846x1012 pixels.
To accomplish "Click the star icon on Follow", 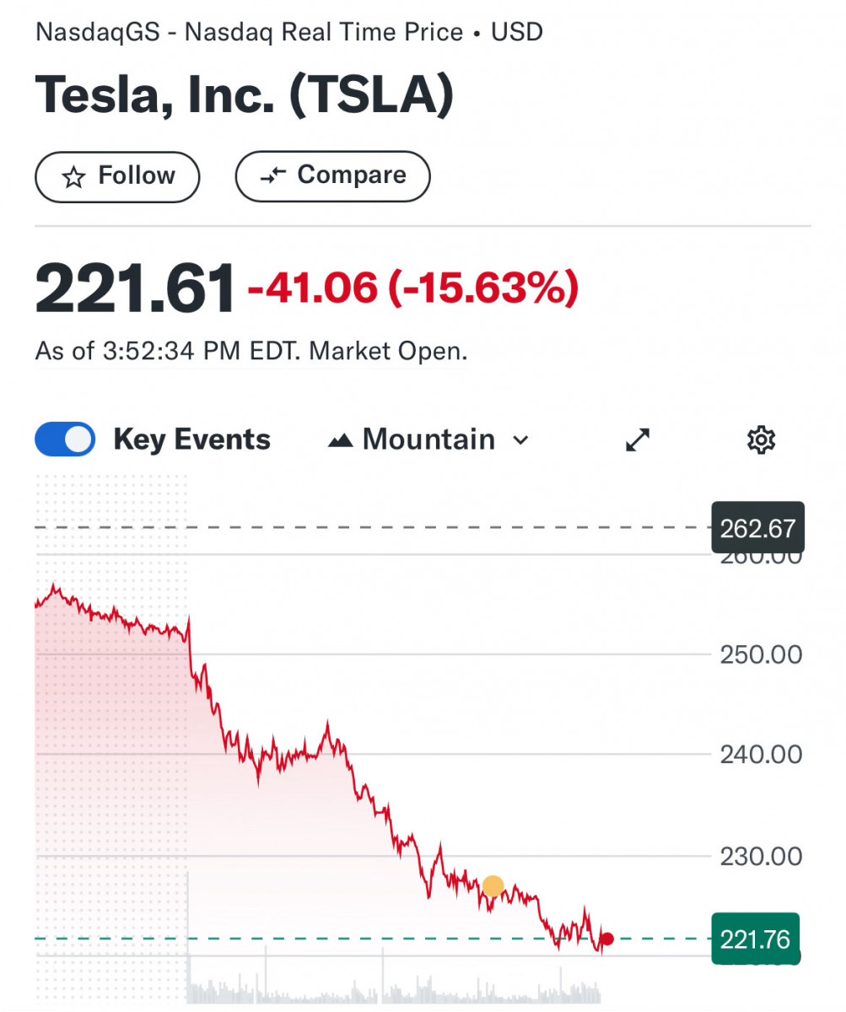I will click(74, 177).
